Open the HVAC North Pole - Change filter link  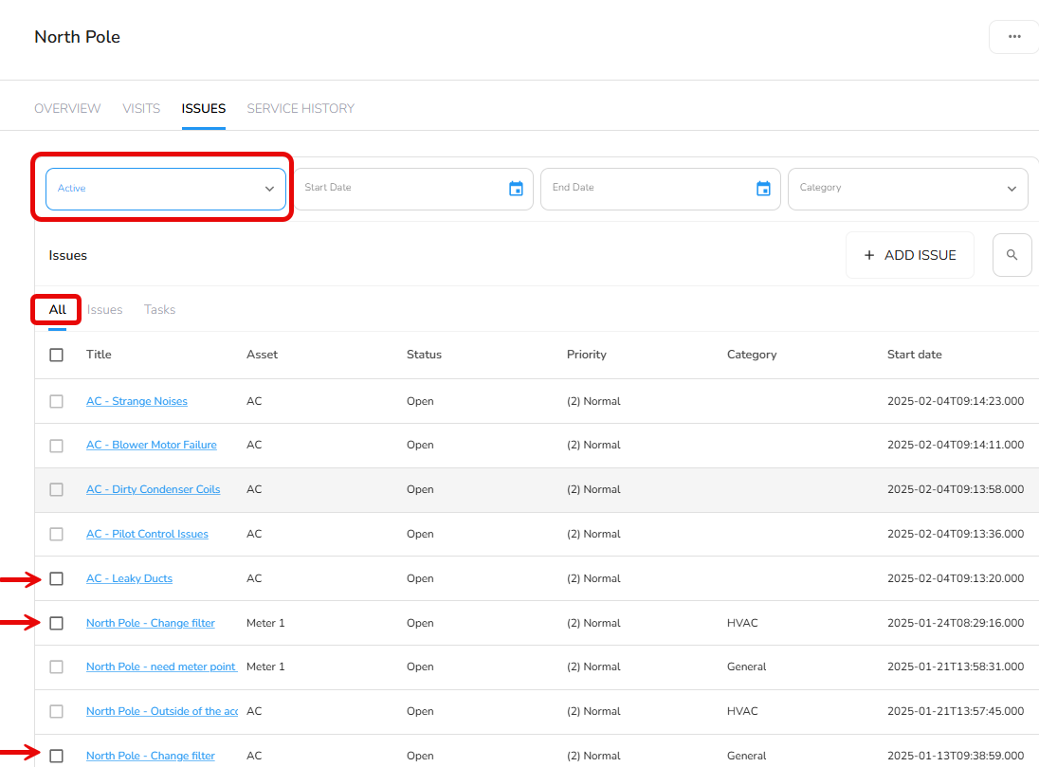tap(151, 623)
